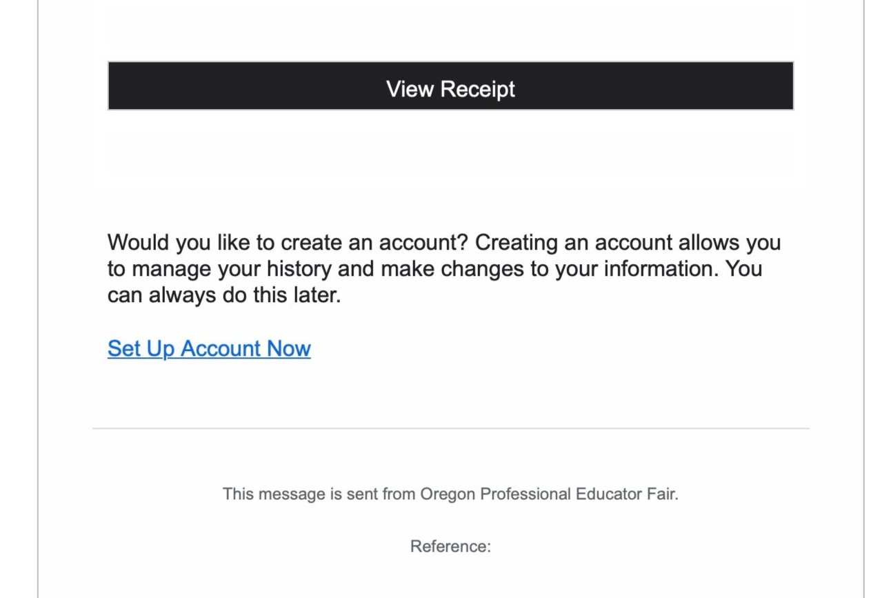Click the phrase "Creating an account allows you"
This screenshot has width=880, height=598.
click(x=628, y=243)
